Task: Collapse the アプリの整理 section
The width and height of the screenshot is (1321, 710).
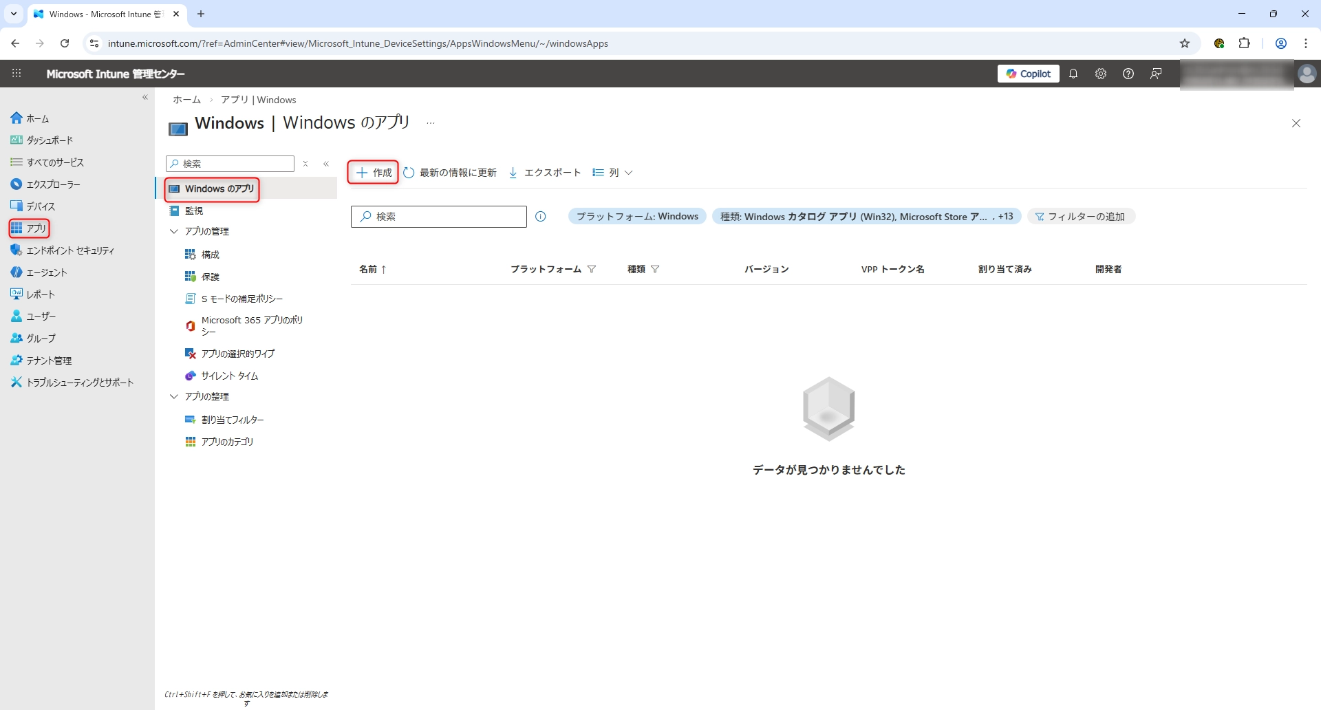Action: 174,396
